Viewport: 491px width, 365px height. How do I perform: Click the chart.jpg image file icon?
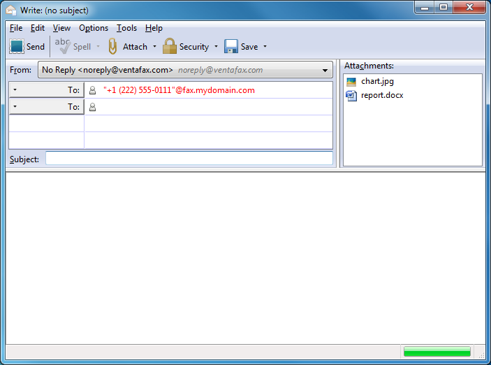(x=351, y=82)
